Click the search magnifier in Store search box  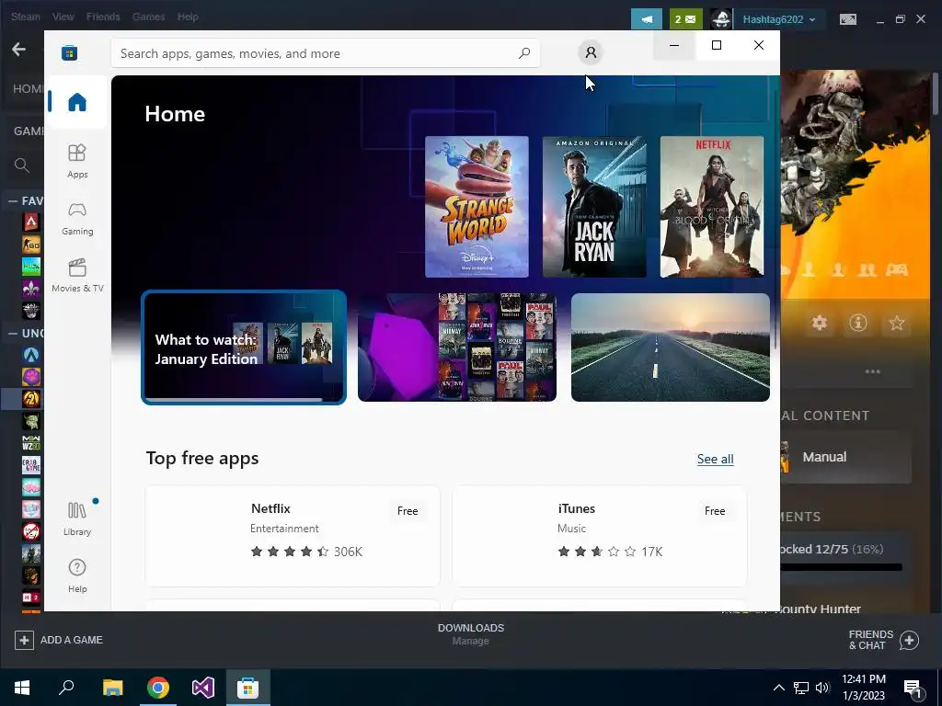(523, 53)
